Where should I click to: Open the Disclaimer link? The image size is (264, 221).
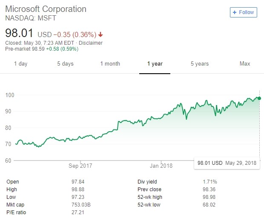tap(91, 43)
